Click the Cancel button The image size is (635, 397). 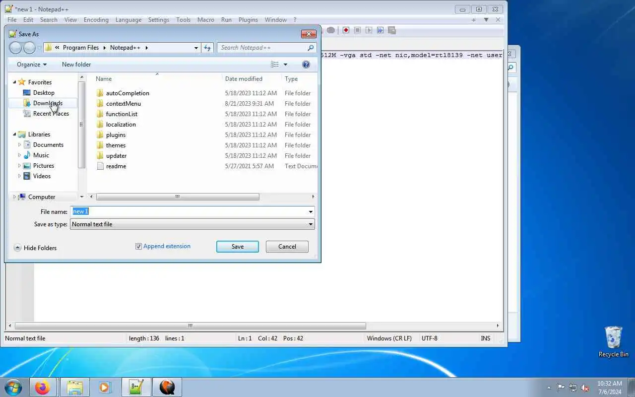coord(287,247)
